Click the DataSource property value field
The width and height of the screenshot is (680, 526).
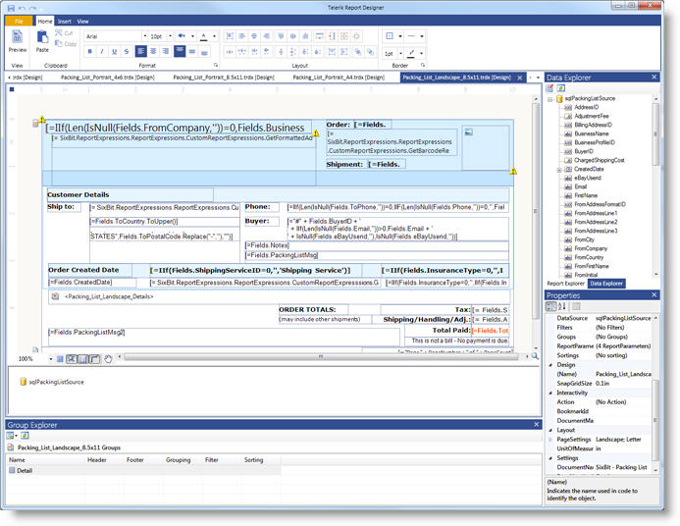[x=623, y=318]
